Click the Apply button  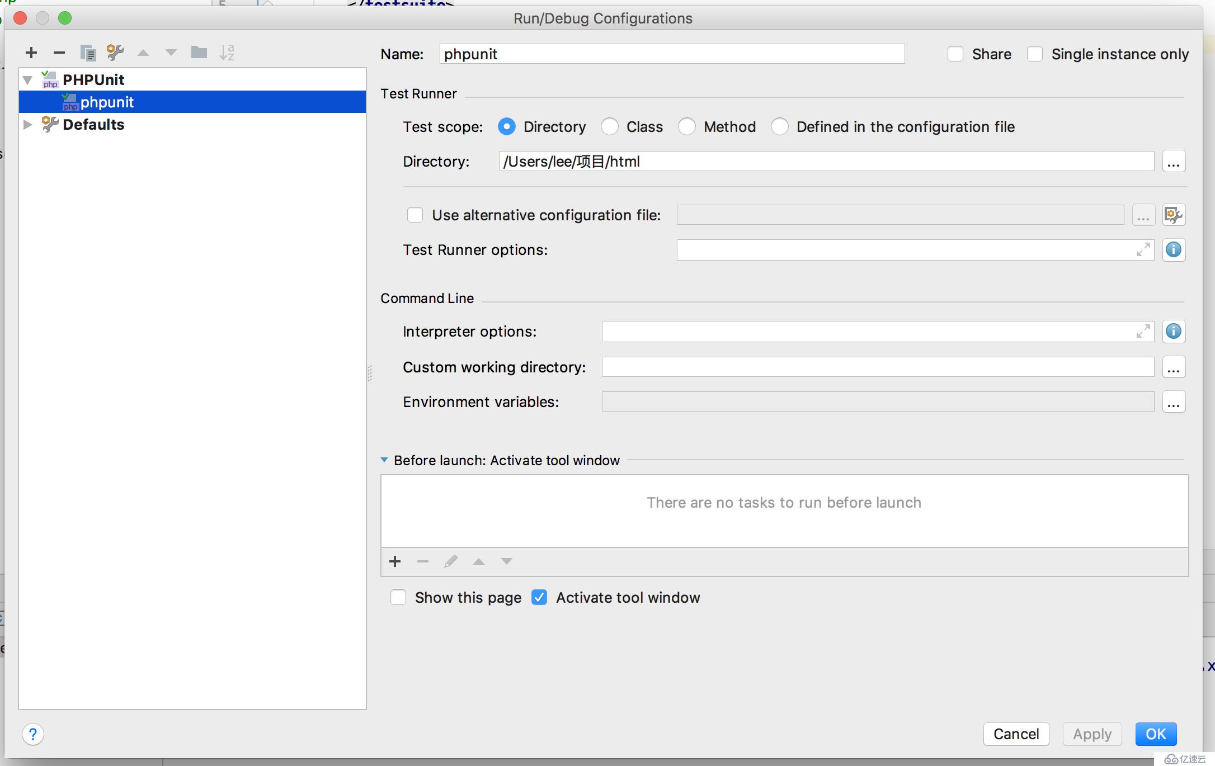[1092, 734]
